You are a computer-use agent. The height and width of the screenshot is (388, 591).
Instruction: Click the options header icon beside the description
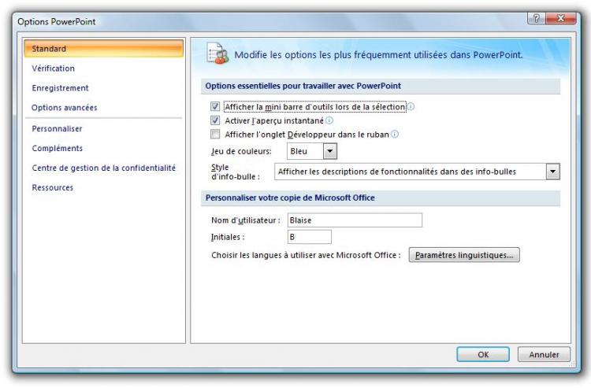pyautogui.click(x=217, y=54)
